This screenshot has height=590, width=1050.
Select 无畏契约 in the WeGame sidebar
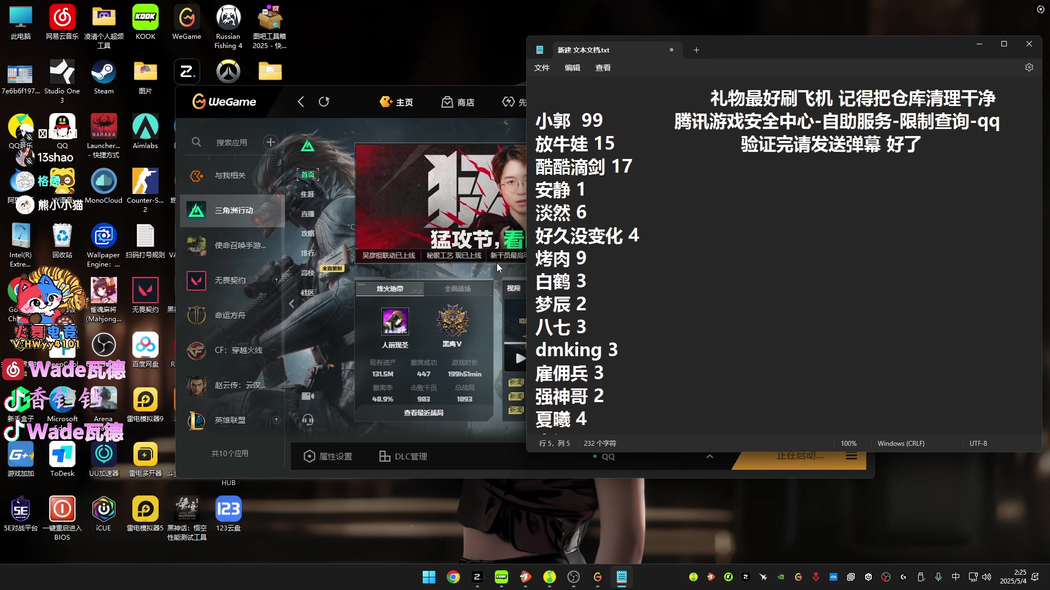[232, 280]
